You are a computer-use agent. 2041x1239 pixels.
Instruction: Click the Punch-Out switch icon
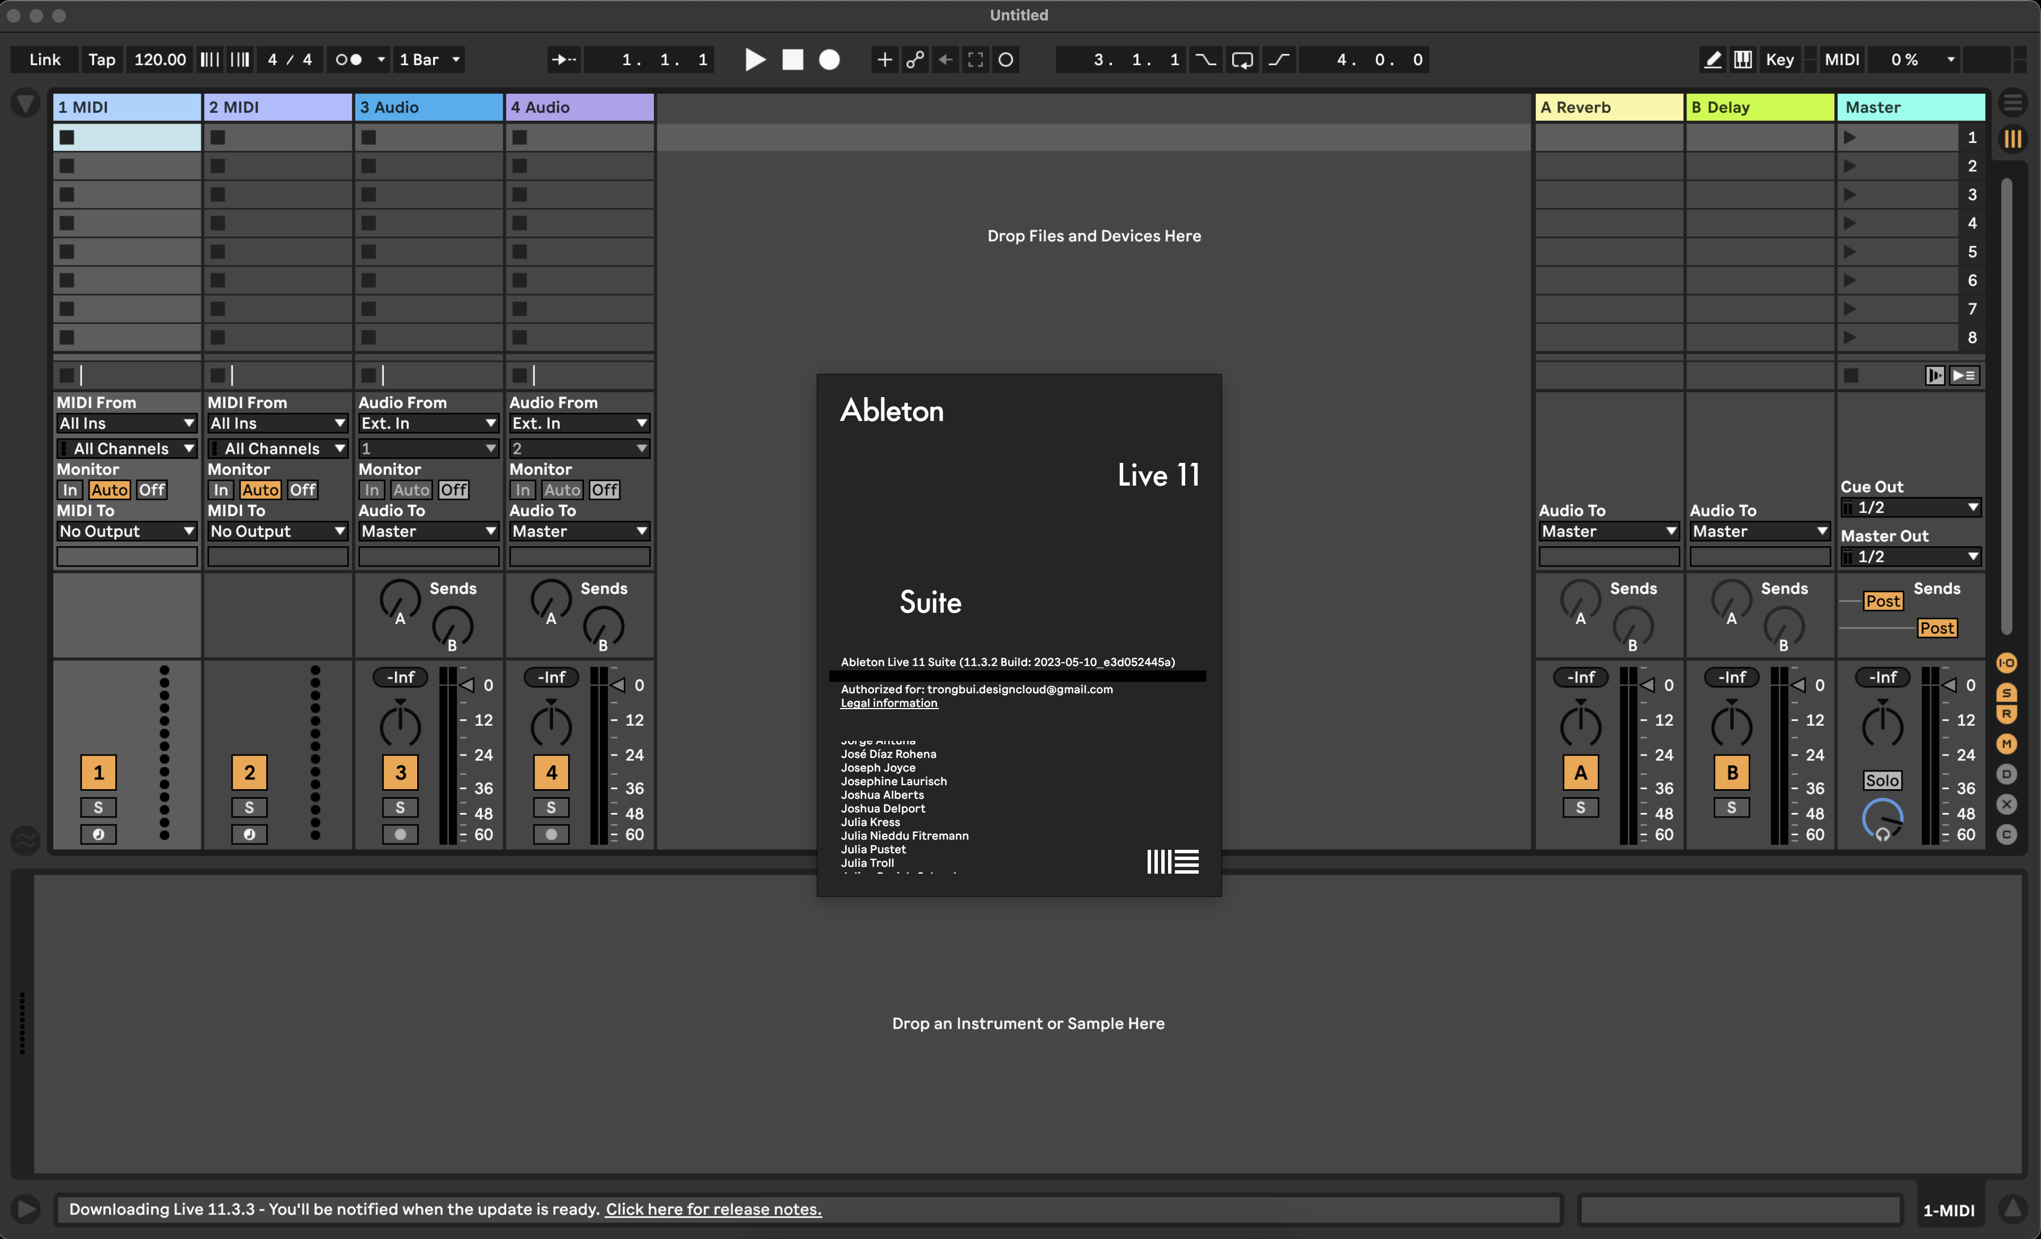(x=1279, y=60)
